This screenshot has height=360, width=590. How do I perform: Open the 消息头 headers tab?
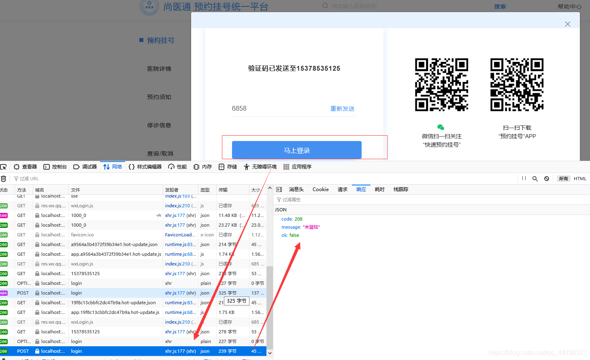[296, 189]
